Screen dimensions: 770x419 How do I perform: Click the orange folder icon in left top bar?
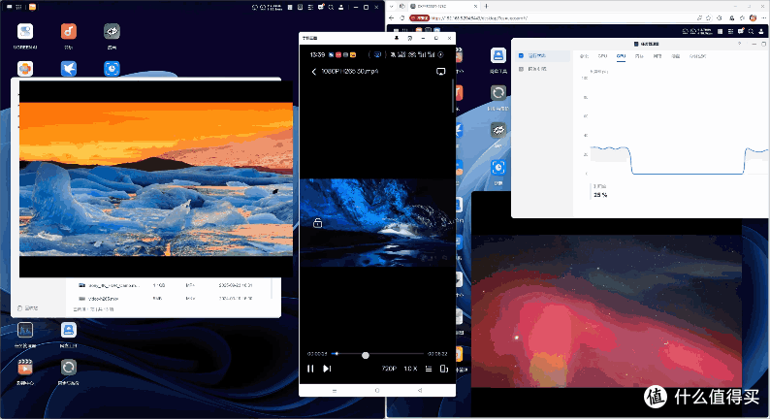pos(32,7)
